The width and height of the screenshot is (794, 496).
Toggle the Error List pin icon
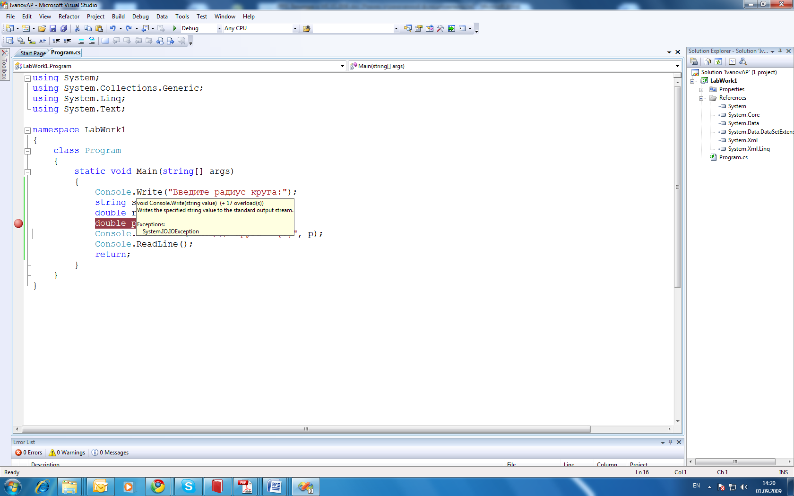click(x=670, y=442)
